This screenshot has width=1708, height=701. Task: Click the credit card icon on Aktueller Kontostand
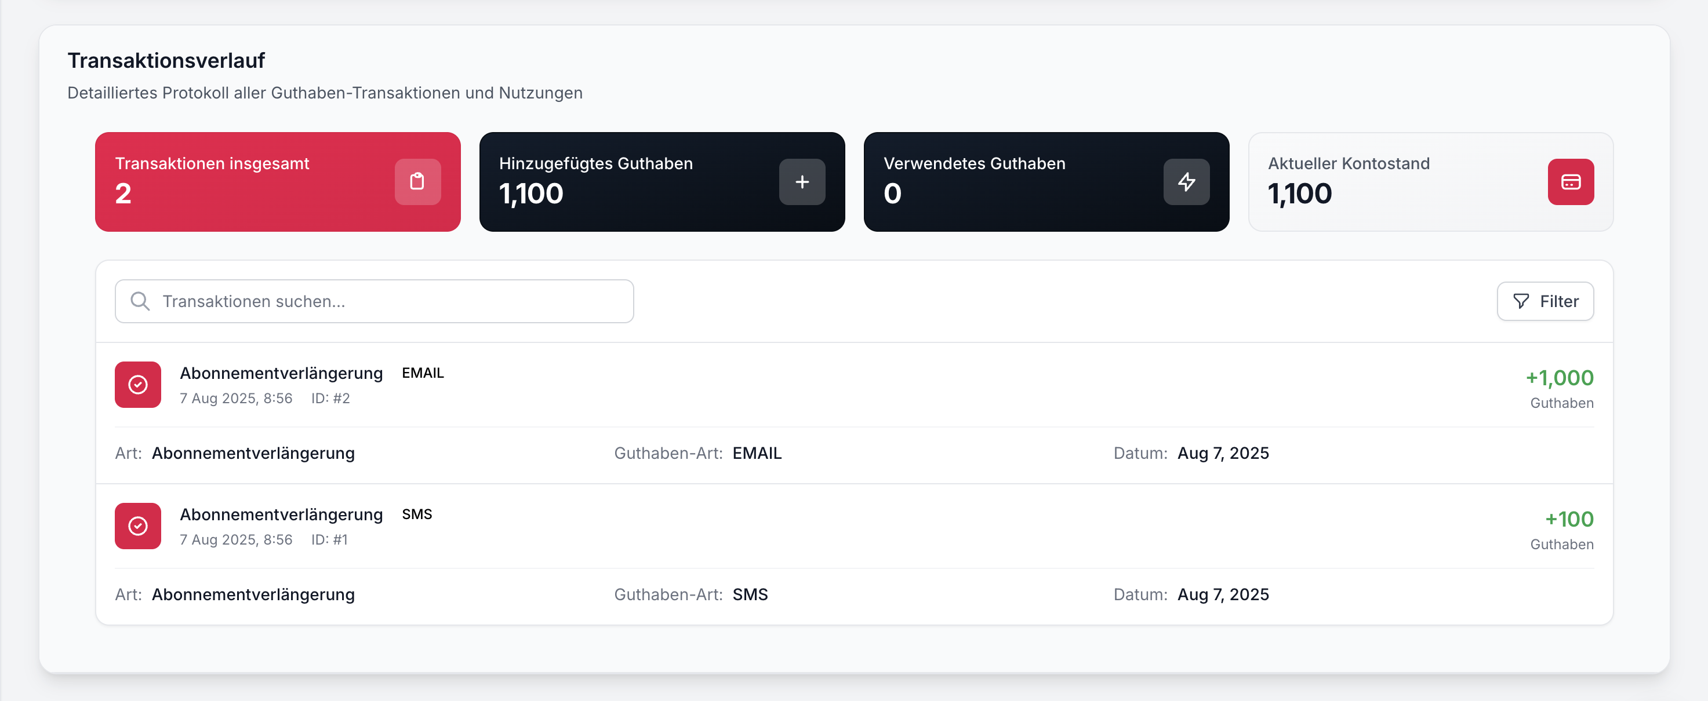pyautogui.click(x=1570, y=181)
